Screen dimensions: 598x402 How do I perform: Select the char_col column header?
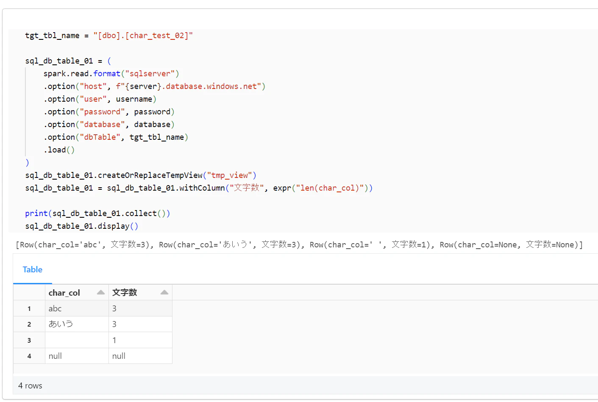[77, 292]
